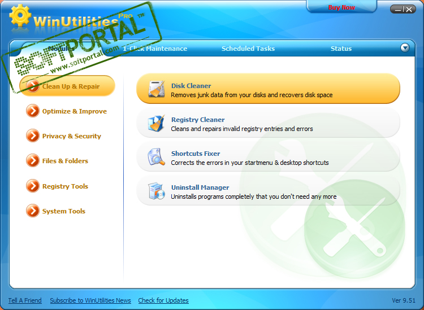The height and width of the screenshot is (310, 424).
Task: Click the Check for Updates link
Action: tap(163, 300)
